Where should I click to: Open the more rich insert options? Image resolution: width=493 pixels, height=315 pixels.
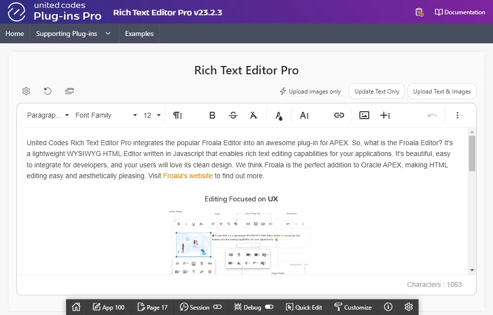pyautogui.click(x=386, y=115)
